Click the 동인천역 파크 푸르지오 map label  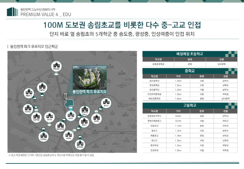coord(89,92)
